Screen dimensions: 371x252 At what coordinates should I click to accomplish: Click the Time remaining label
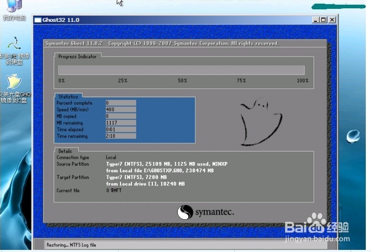coord(72,136)
